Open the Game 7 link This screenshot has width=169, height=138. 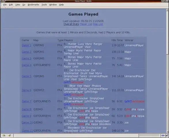26,101
